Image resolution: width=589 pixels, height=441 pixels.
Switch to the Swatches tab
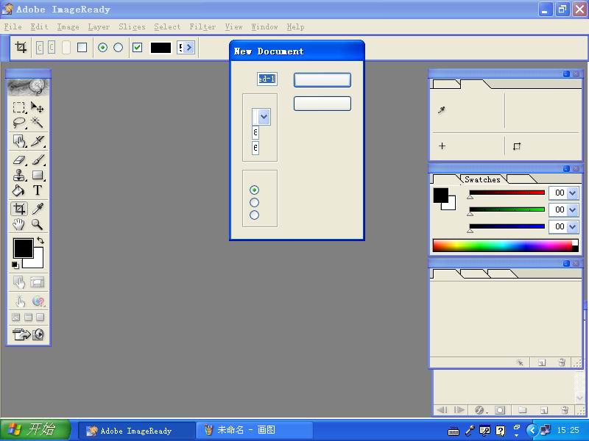(483, 179)
